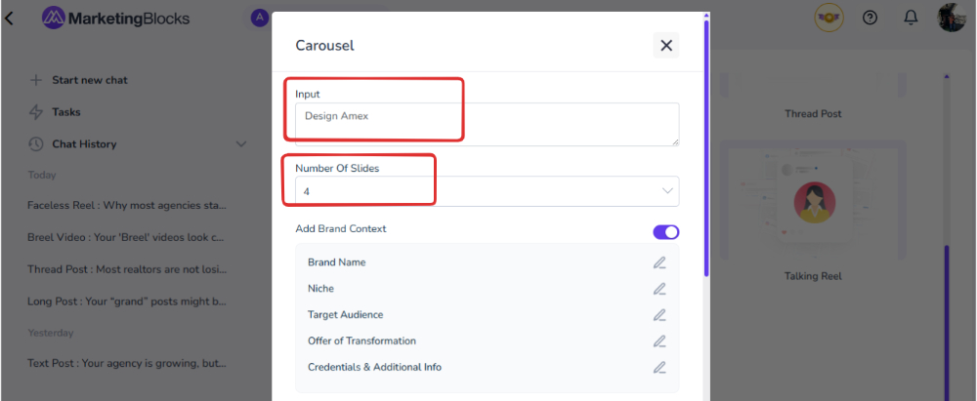
Task: Edit Credentials & Additional Info
Action: pyautogui.click(x=659, y=368)
